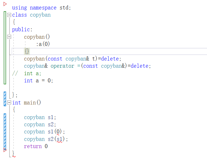This screenshot has height=161, width=207.
Task: Click the deleted copy constructor 'copyban(const copyban& t)=delete;'
Action: [x=73, y=59]
